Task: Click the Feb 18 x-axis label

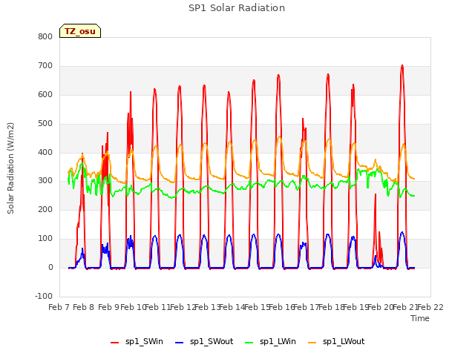Action: (x=332, y=308)
